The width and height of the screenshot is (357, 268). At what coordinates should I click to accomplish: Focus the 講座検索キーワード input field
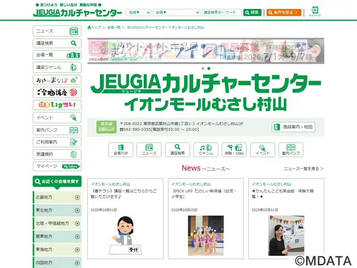pyautogui.click(x=221, y=13)
